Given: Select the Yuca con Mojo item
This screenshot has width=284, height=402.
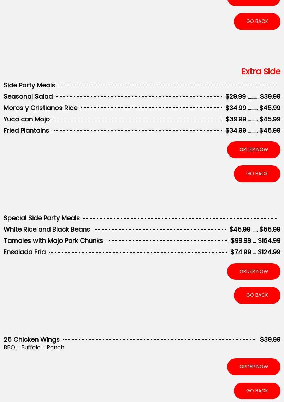Looking at the screenshot, I should pyautogui.click(x=27, y=119).
